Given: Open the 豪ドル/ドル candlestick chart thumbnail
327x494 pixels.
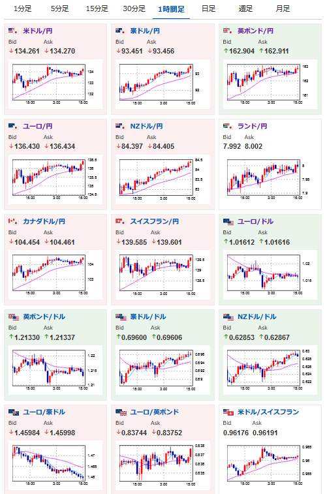Looking at the screenshot, I should click(163, 370).
